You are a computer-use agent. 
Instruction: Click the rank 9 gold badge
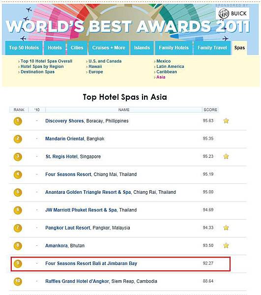pos(18,264)
